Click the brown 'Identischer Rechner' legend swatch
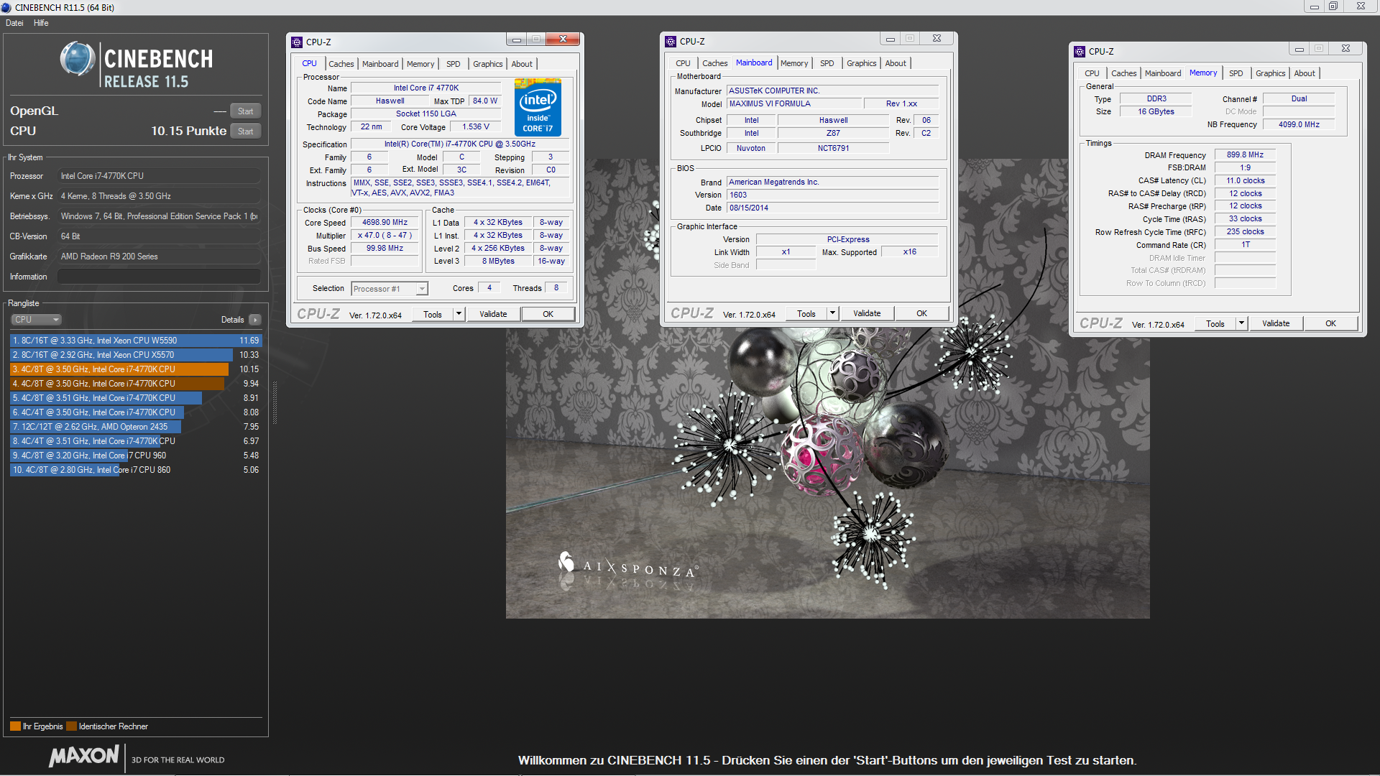 [71, 726]
